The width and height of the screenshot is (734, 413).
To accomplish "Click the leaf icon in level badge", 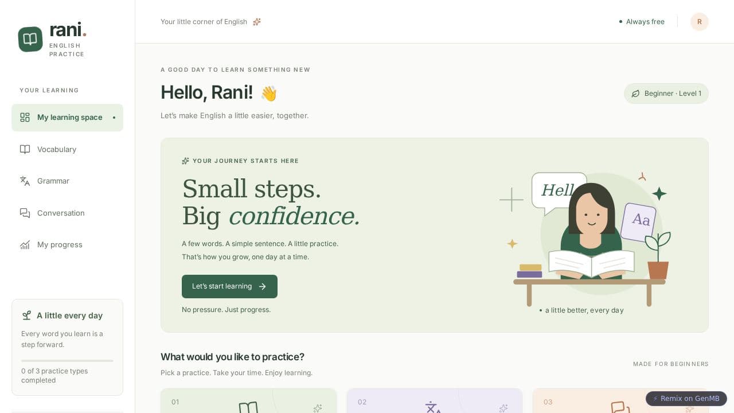I will click(x=635, y=93).
